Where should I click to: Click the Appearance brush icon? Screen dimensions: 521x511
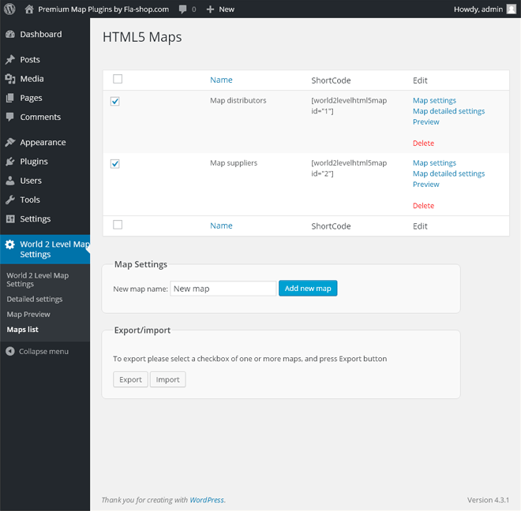pos(10,142)
